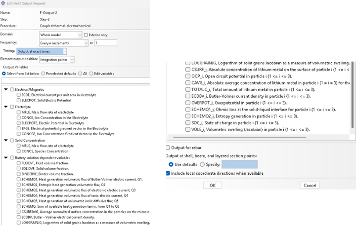Click the n value input field
Image resolution: width=356 pixels, height=226 pixels.
[106, 43]
